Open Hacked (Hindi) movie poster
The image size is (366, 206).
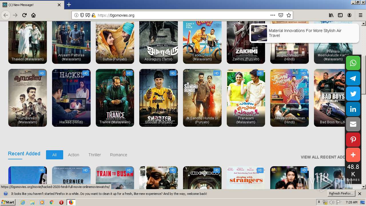pos(71,98)
